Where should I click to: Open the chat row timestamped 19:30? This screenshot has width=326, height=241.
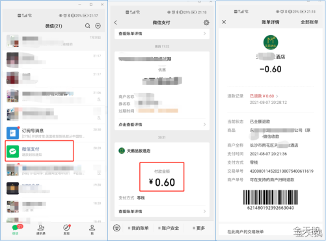(x=54, y=188)
